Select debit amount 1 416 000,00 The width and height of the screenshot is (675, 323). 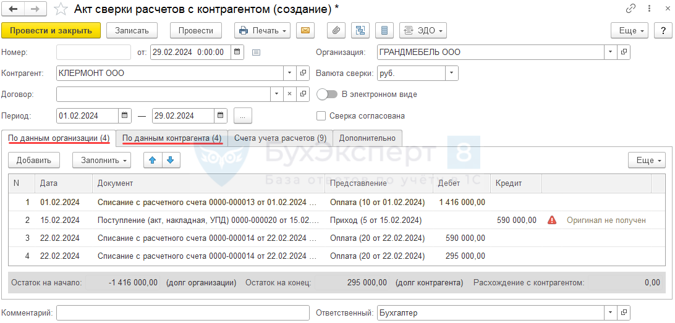[462, 202]
